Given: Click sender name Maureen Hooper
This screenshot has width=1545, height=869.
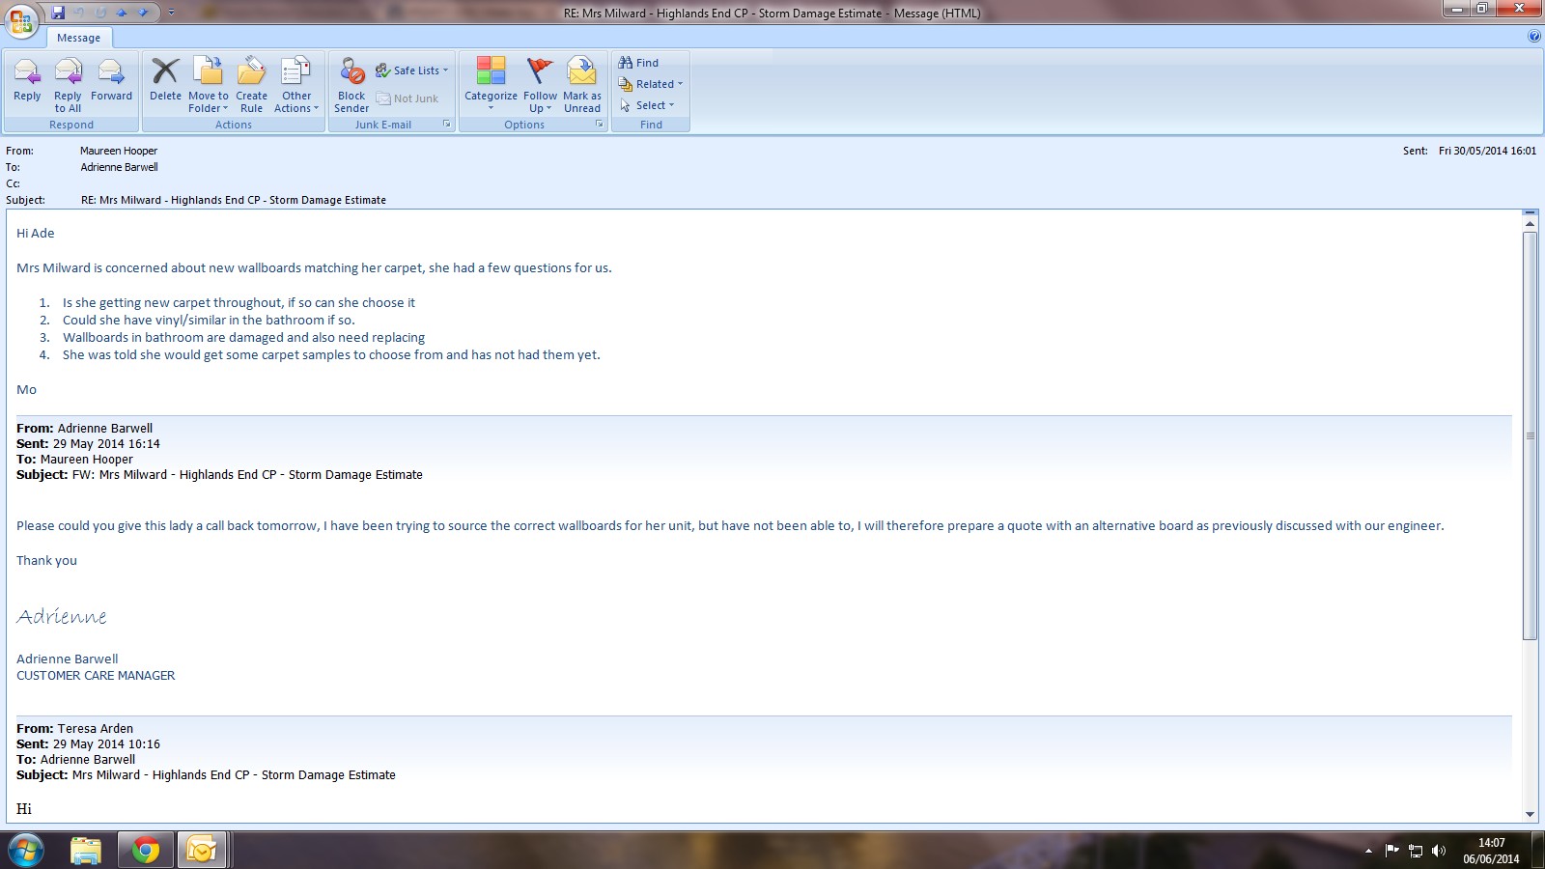Looking at the screenshot, I should coord(119,151).
